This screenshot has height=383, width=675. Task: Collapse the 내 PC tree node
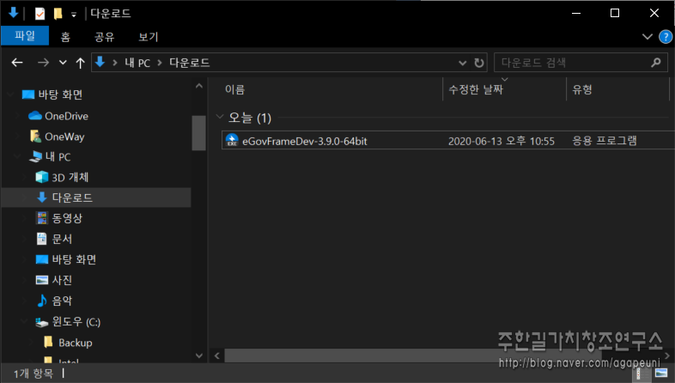click(18, 156)
